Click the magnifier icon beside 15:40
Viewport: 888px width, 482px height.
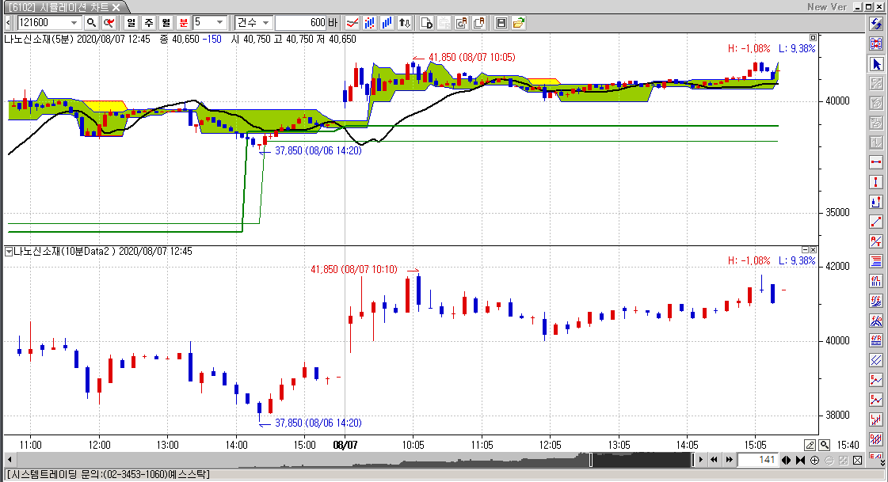pyautogui.click(x=825, y=445)
